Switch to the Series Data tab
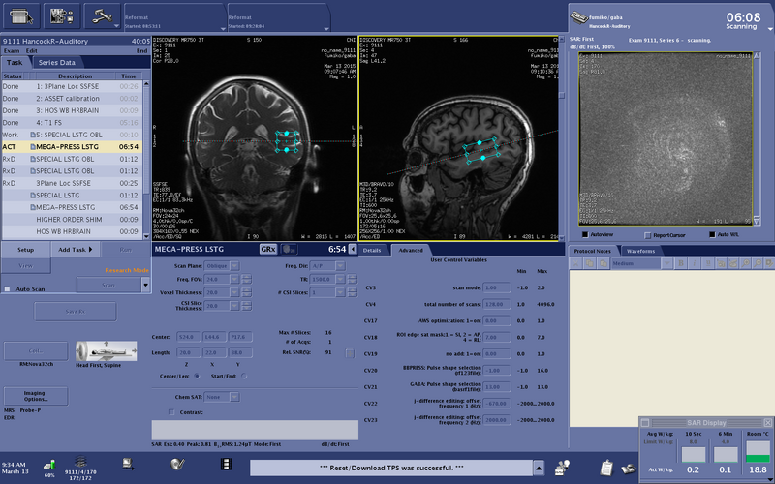 [57, 63]
